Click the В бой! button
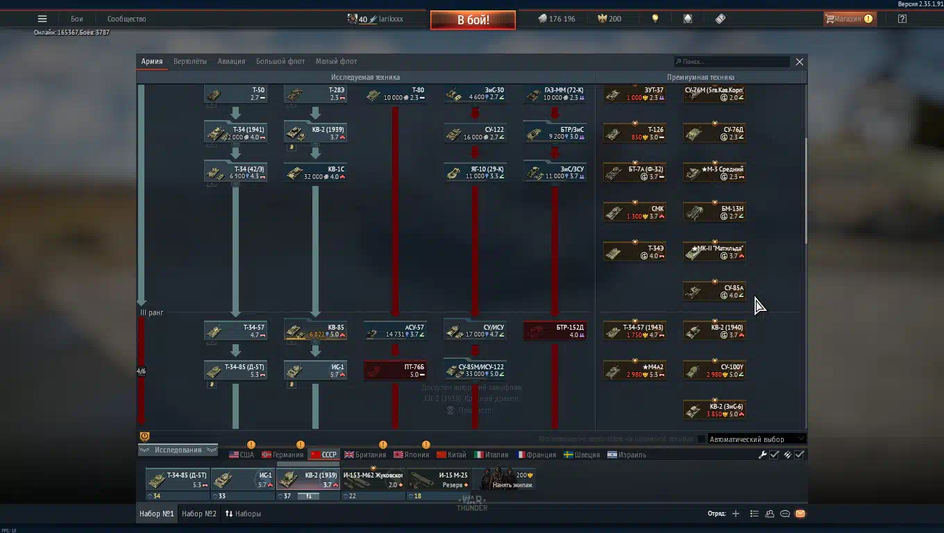 click(473, 19)
